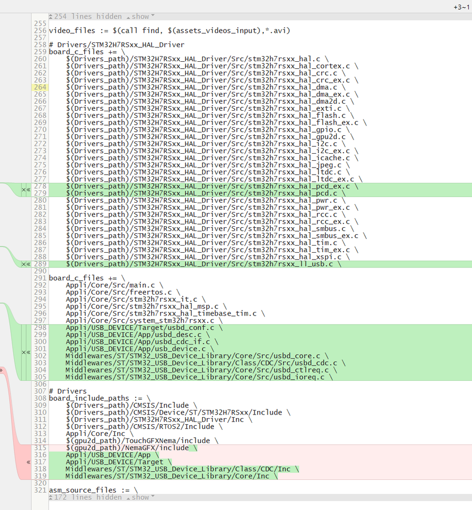
Task: Open the show dropdown next to 254 lines hidden
Action: tap(140, 16)
